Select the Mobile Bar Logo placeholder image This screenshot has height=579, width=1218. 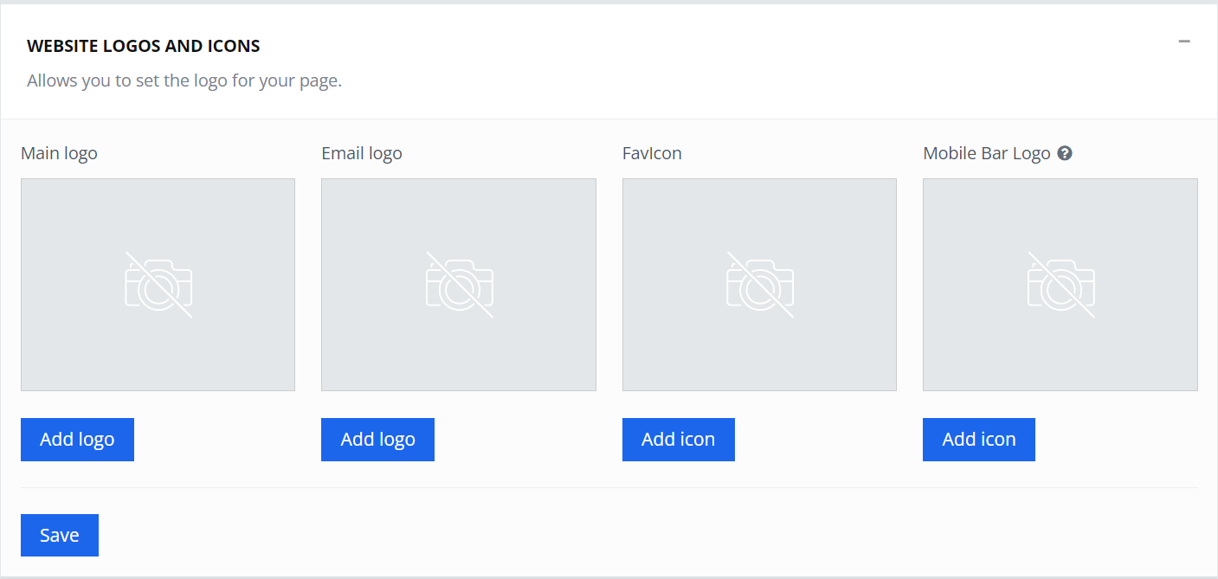[x=1060, y=285]
